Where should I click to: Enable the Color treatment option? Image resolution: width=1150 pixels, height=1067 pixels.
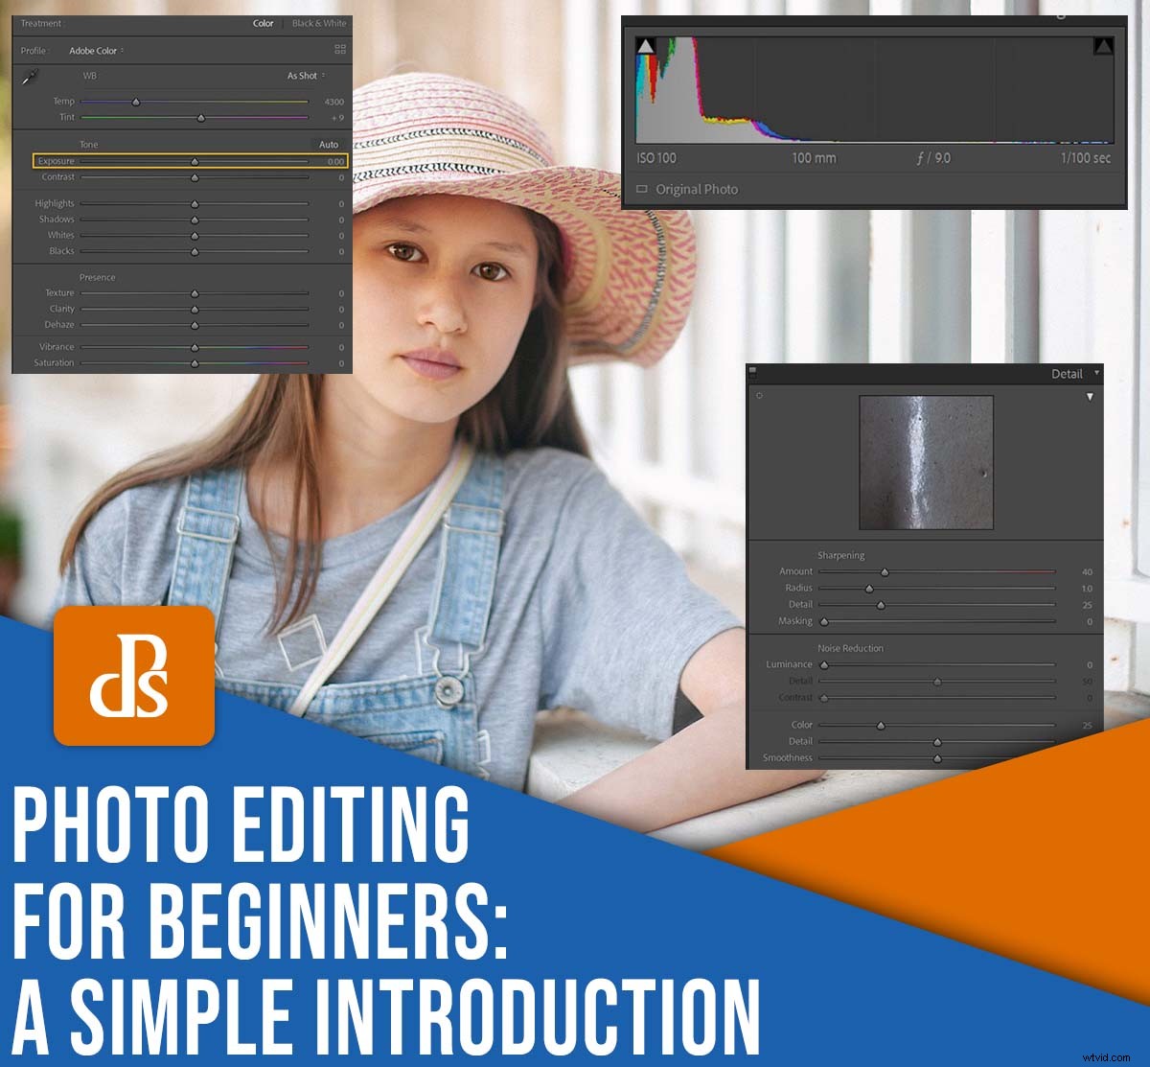[x=264, y=23]
